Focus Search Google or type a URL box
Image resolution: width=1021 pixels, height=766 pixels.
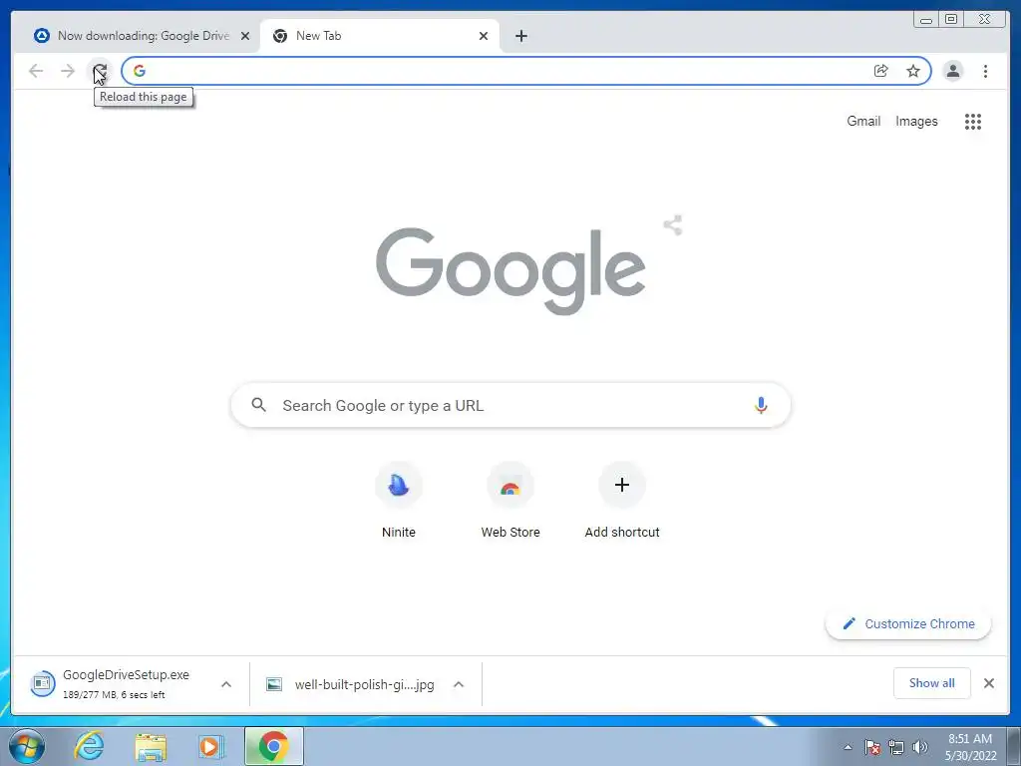(510, 405)
